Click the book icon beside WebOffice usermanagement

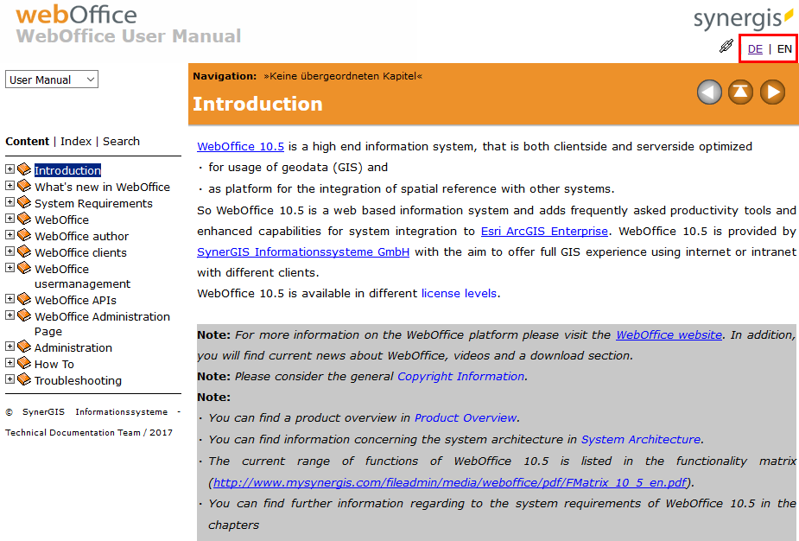pyautogui.click(x=24, y=268)
